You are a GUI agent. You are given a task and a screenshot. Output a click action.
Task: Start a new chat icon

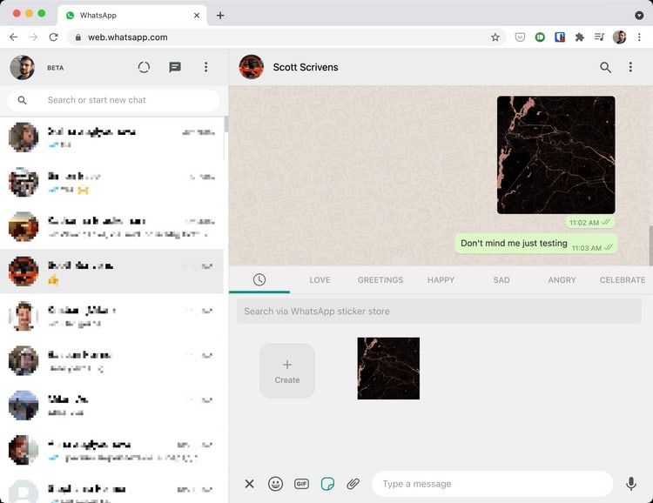(175, 67)
